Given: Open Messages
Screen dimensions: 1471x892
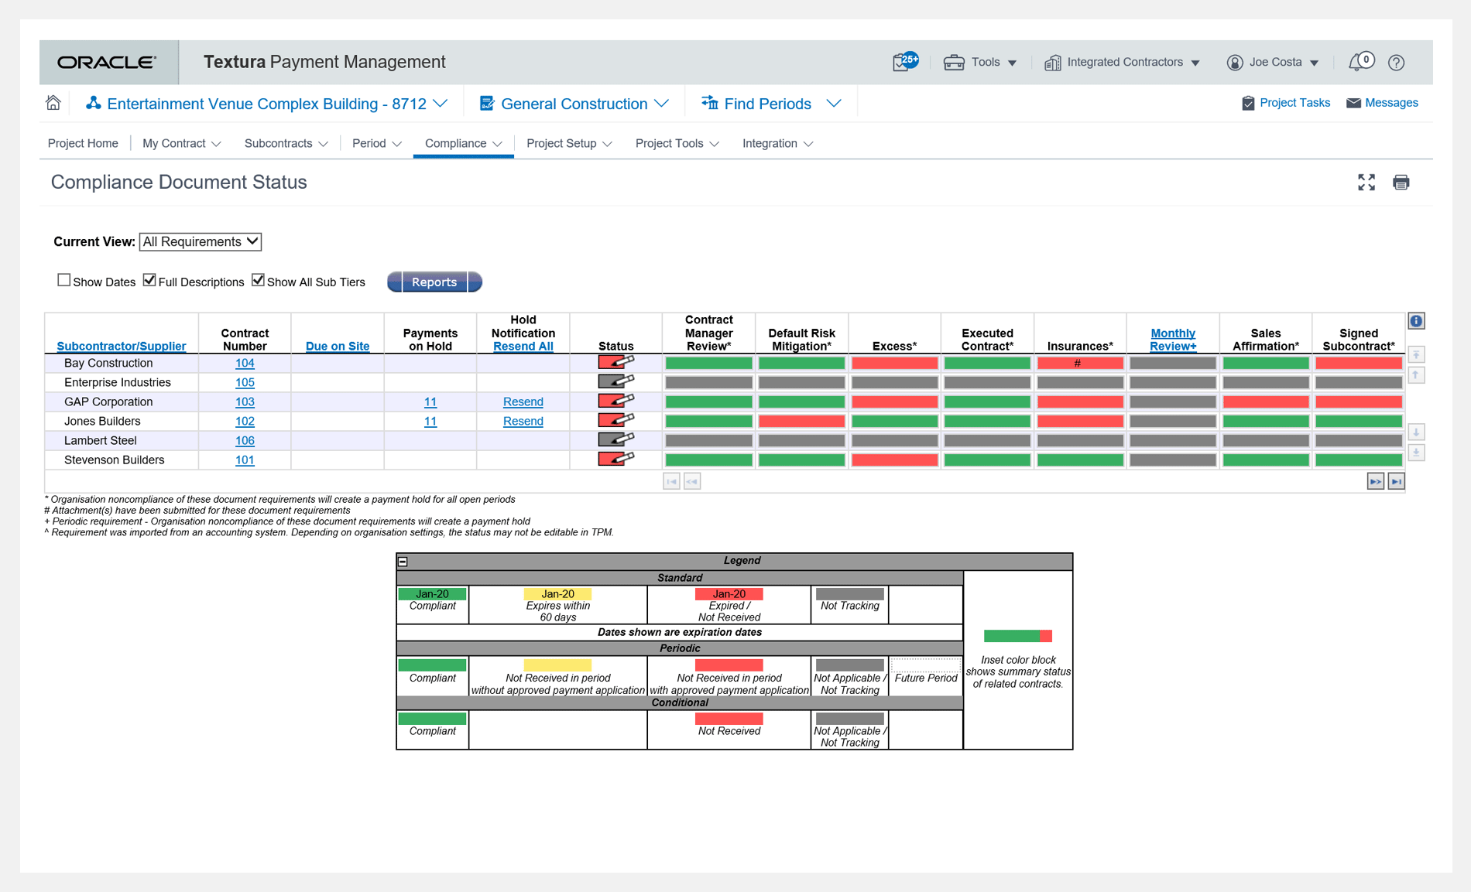Looking at the screenshot, I should pyautogui.click(x=1383, y=103).
